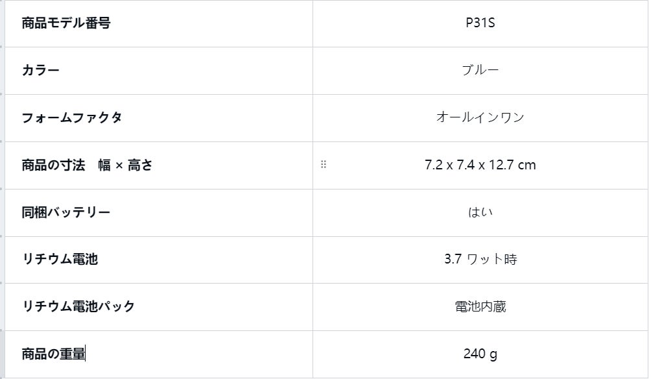Select the 240 g weight value cell
Screen dimensions: 651x379
point(480,354)
